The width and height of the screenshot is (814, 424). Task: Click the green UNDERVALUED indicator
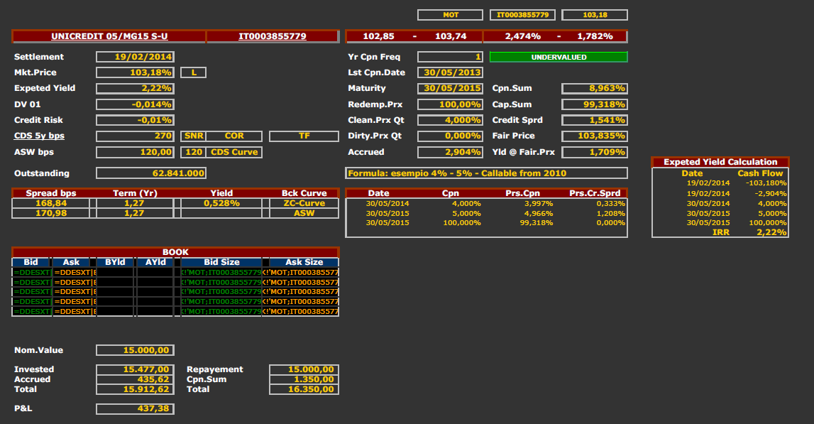[x=559, y=57]
